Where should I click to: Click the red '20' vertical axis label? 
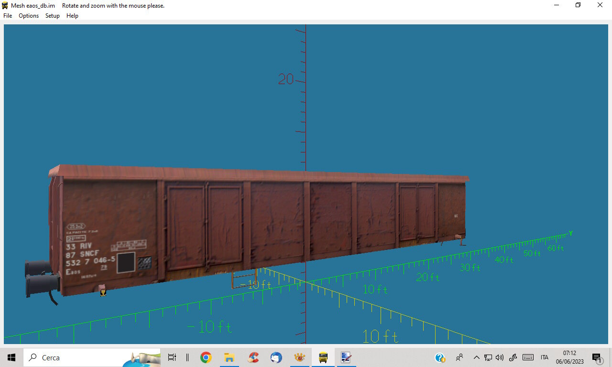pos(286,79)
